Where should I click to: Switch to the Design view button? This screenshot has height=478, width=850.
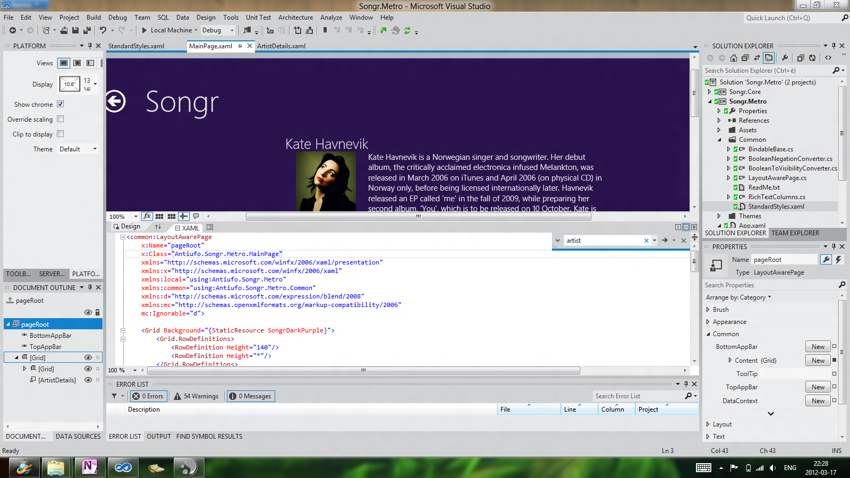coord(127,227)
